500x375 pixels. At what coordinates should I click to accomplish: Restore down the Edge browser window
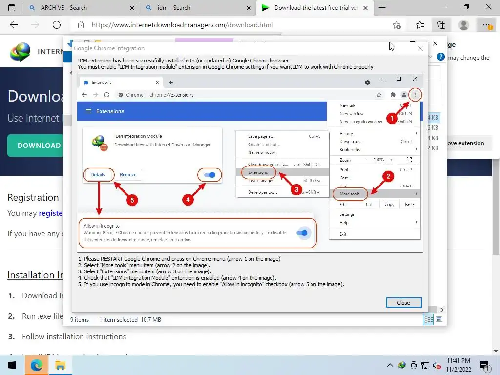pos(466,7)
